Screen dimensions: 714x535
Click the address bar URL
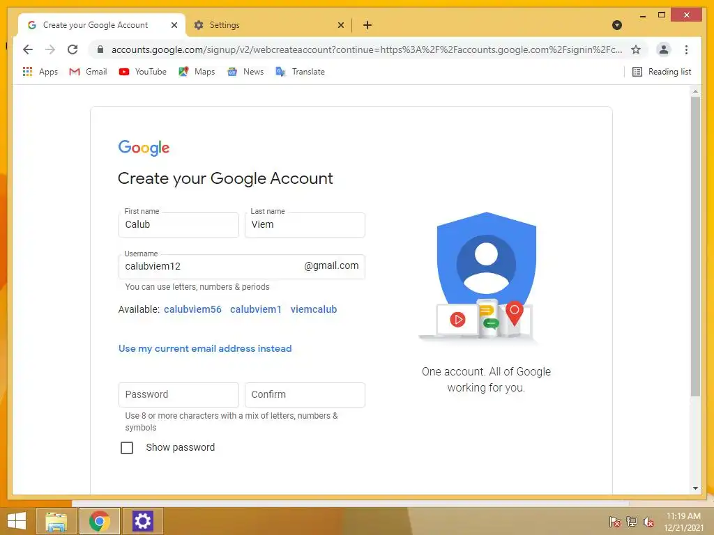[367, 49]
